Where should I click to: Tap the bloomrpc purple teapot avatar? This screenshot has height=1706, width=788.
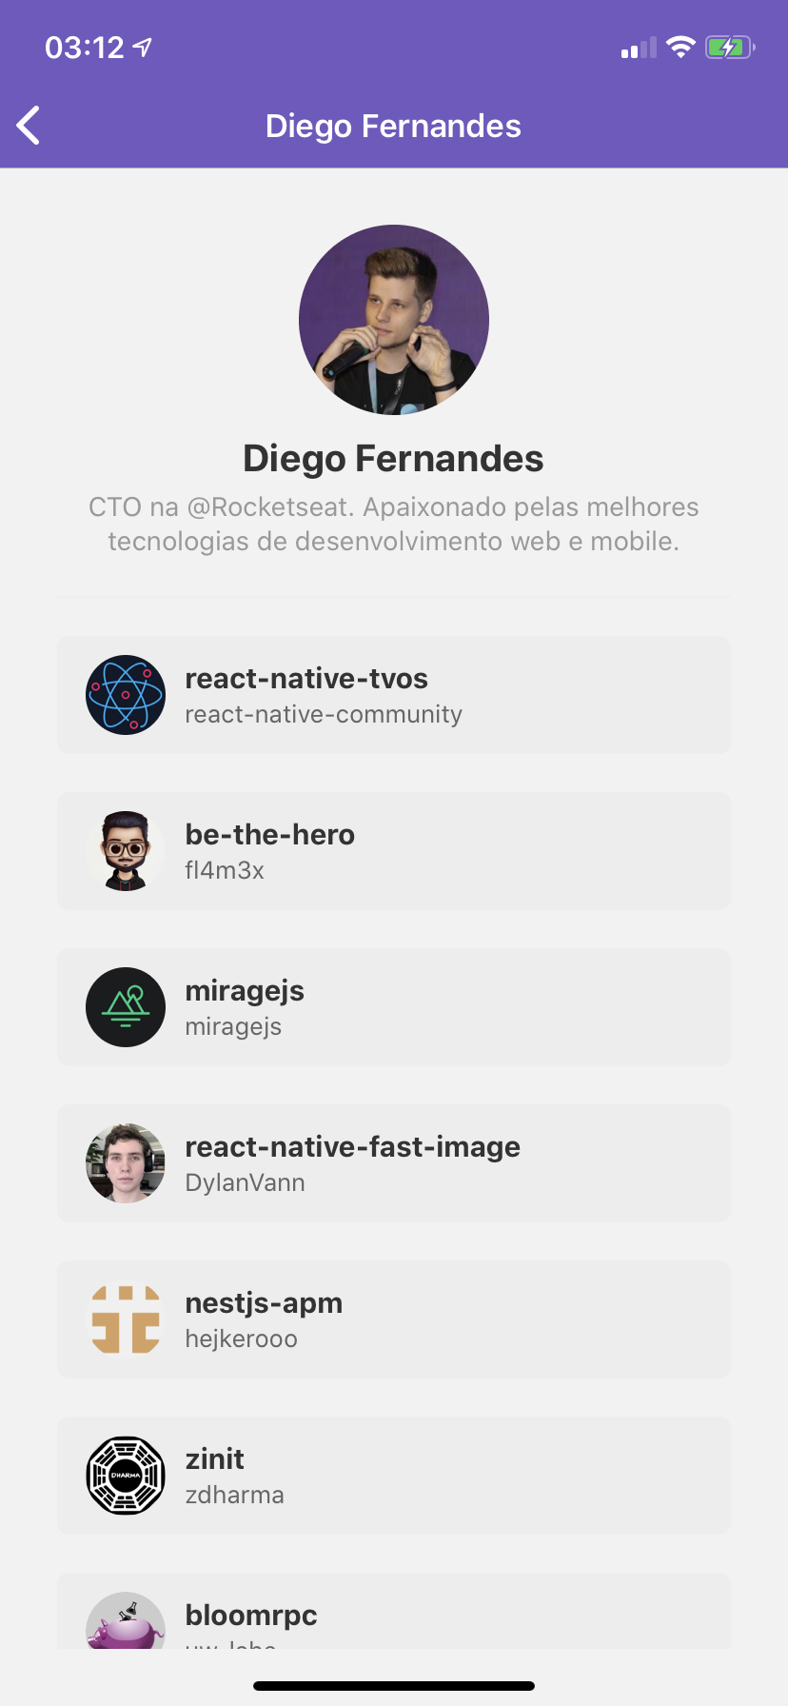click(x=126, y=1620)
